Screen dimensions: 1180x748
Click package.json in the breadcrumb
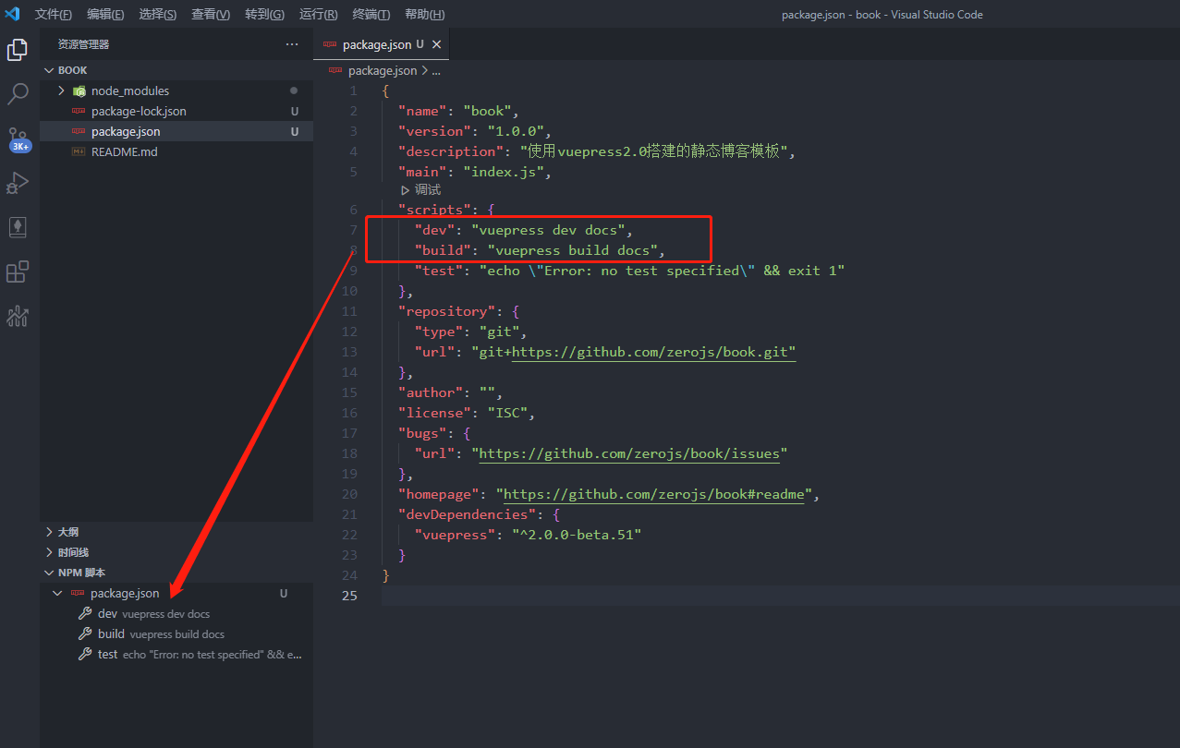coord(383,71)
